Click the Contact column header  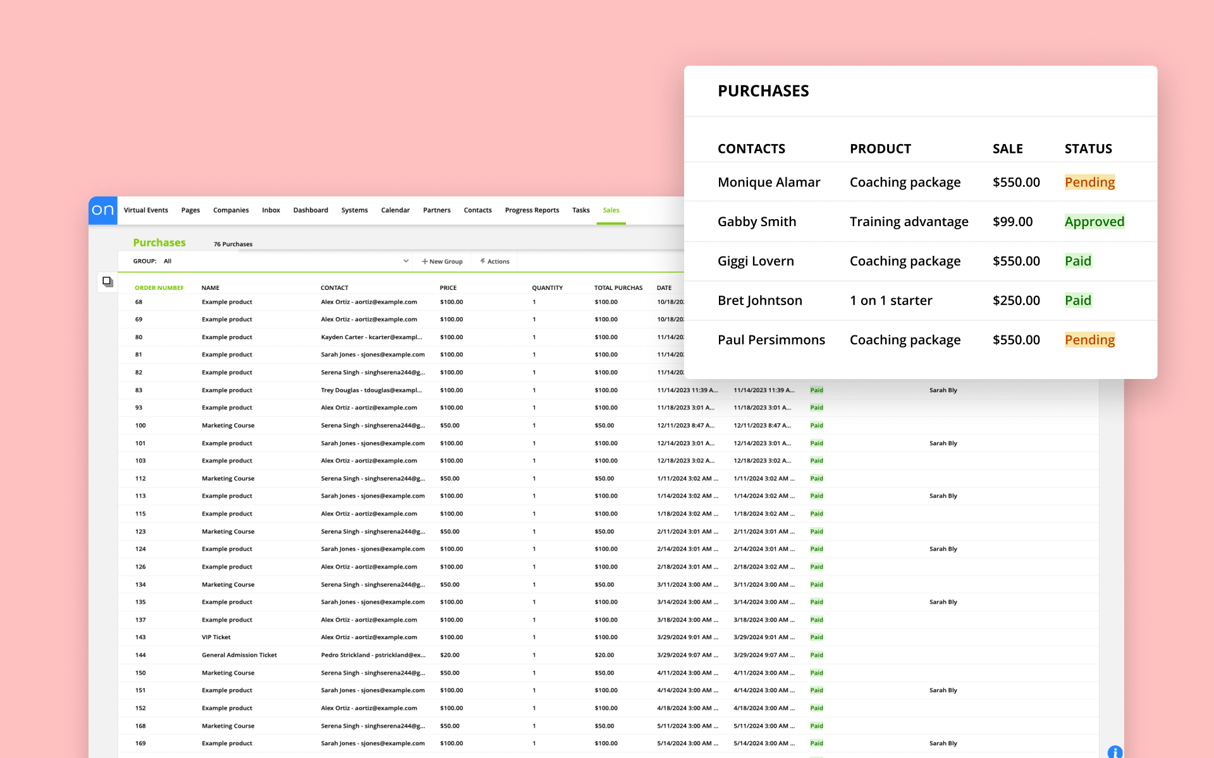point(334,288)
